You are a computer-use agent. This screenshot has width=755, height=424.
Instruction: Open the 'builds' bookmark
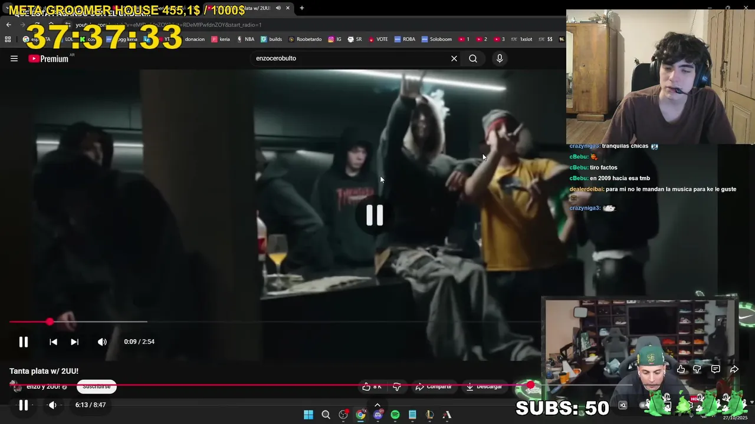click(x=271, y=39)
